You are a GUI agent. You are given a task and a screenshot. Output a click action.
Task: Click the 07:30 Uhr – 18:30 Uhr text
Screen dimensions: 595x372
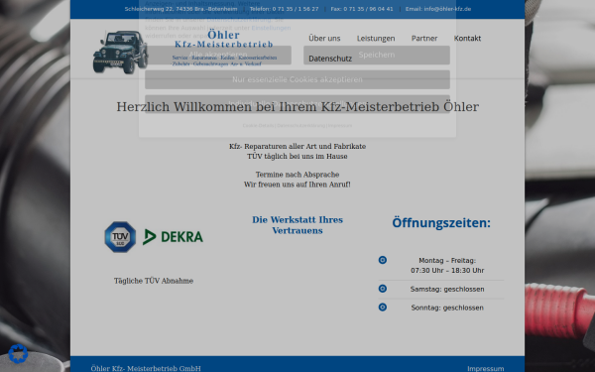[x=447, y=270]
